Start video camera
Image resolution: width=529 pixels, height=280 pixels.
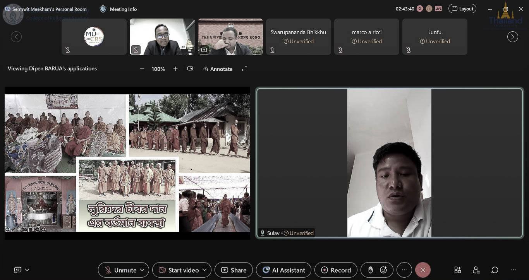coord(179,270)
